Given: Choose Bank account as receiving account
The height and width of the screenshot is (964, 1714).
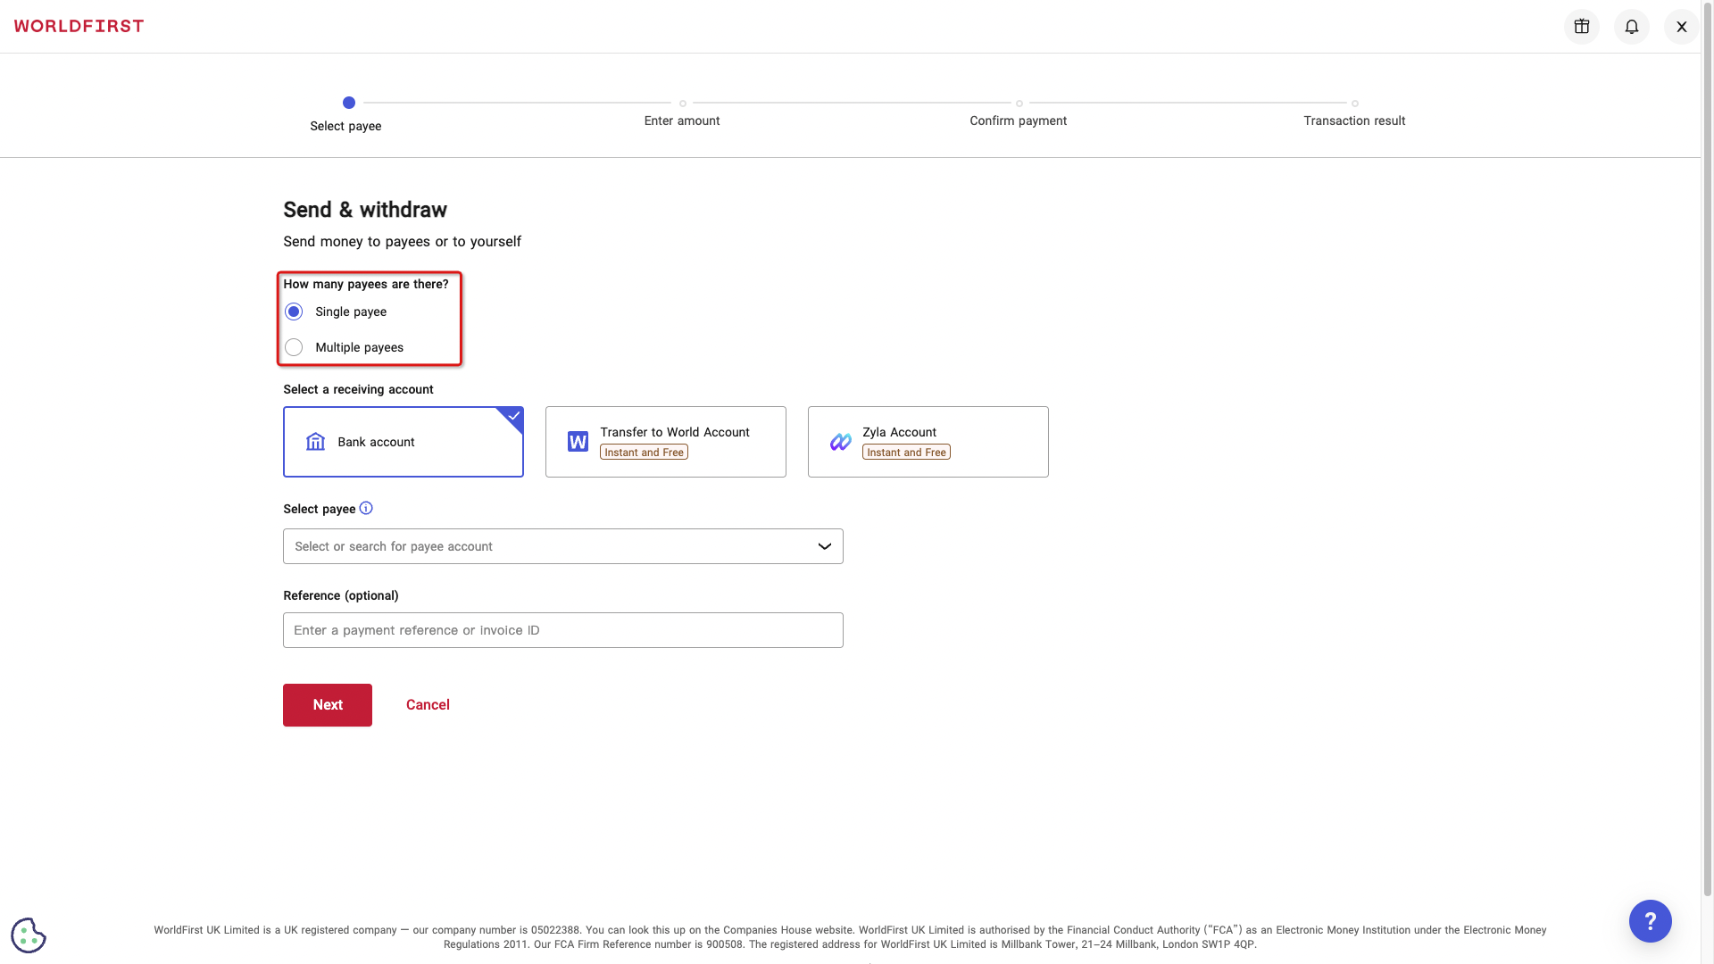Looking at the screenshot, I should pos(403,442).
